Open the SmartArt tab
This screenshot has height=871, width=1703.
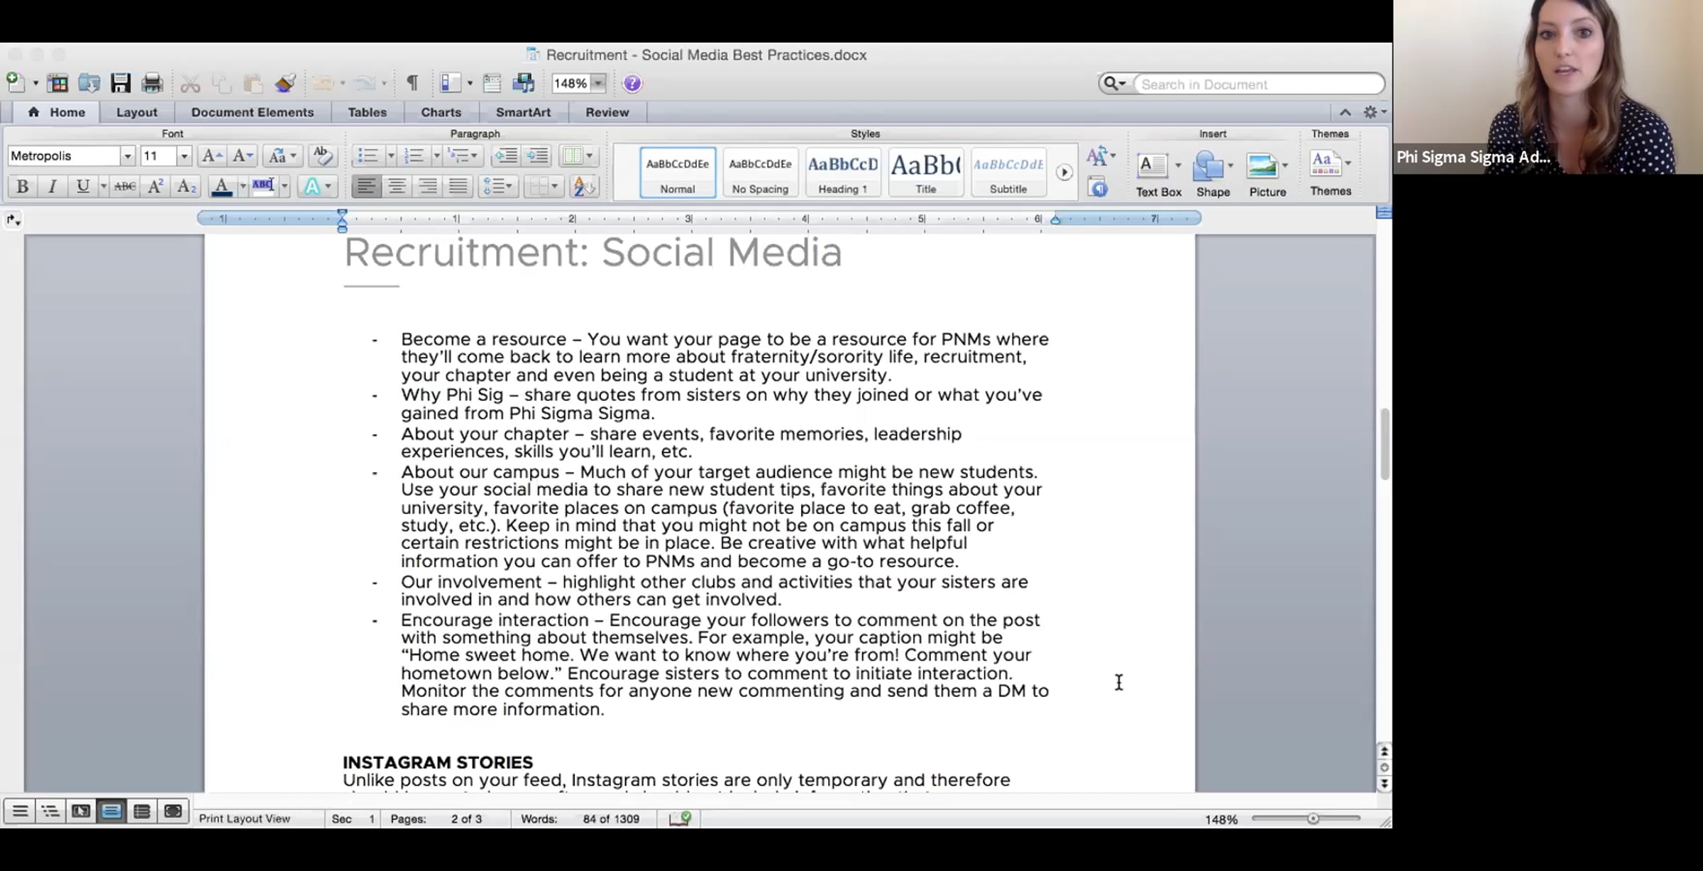(x=523, y=112)
